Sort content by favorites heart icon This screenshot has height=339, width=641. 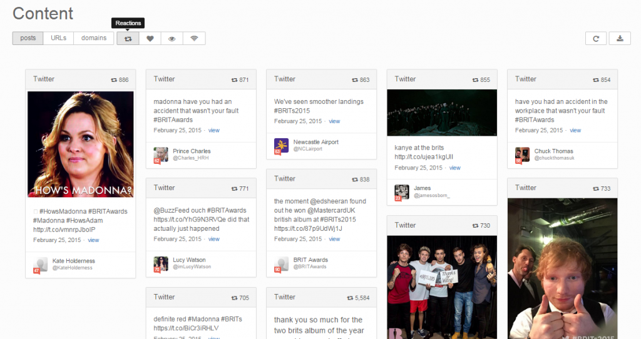[x=150, y=38]
